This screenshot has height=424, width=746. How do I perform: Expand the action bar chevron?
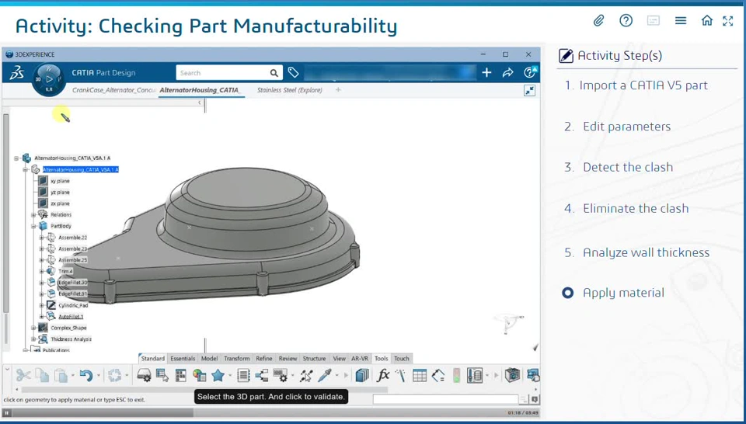tap(7, 368)
